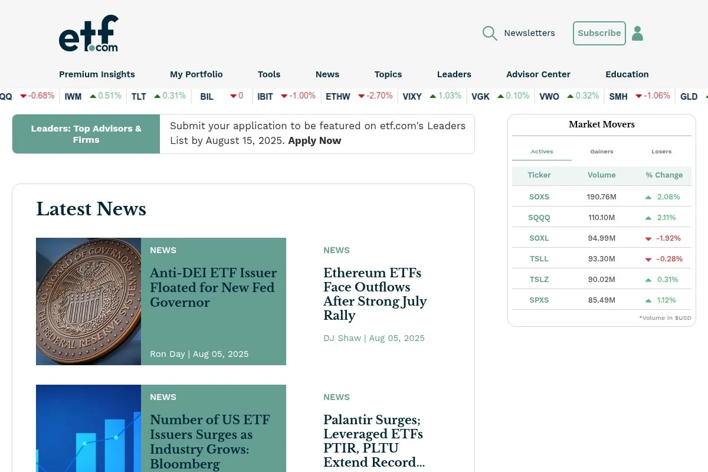This screenshot has height=472, width=708.
Task: Click the Ron Day author byline
Action: point(168,354)
